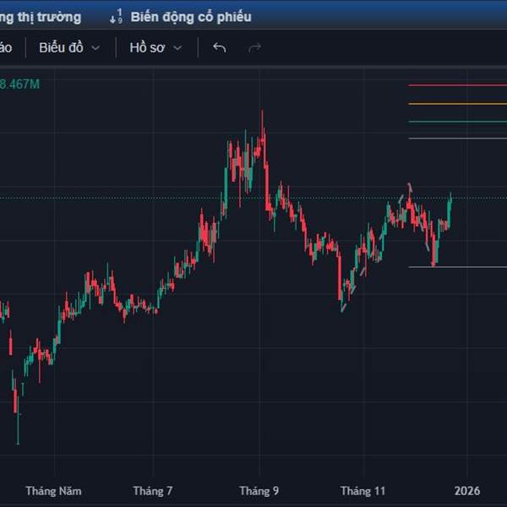Click the redo arrow icon
This screenshot has height=507, width=507.
pyautogui.click(x=254, y=48)
